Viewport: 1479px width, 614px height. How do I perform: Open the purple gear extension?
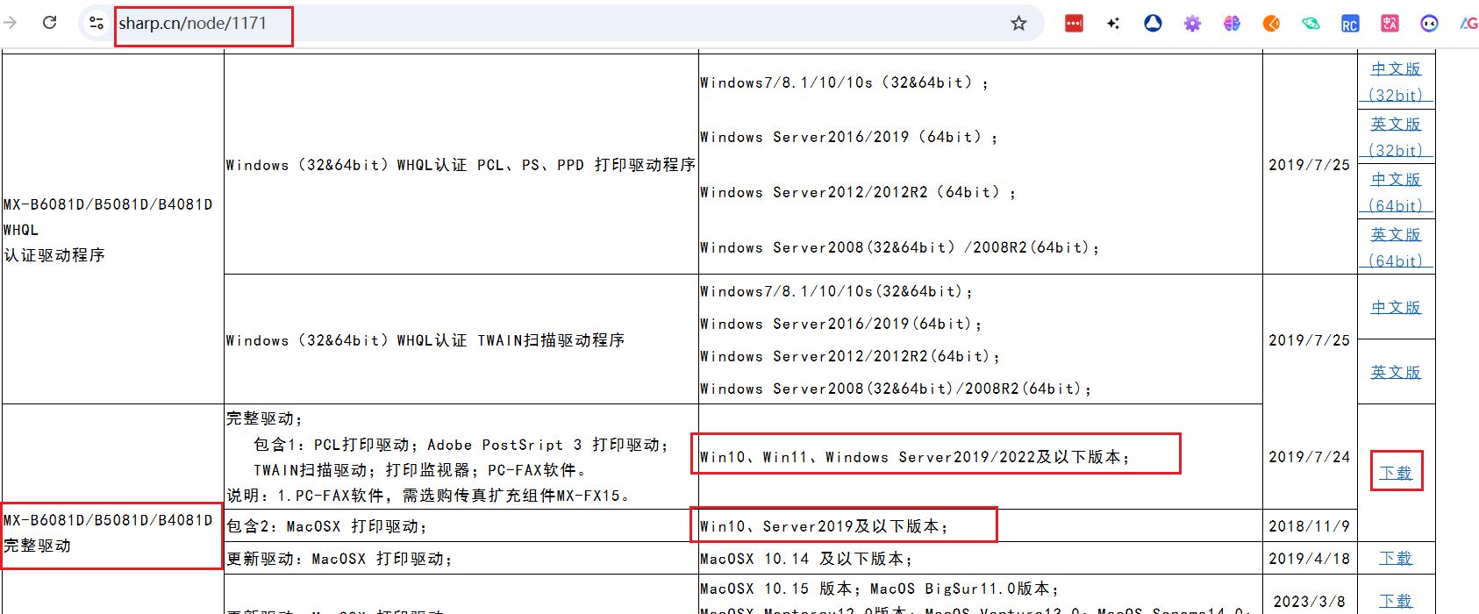click(1192, 24)
